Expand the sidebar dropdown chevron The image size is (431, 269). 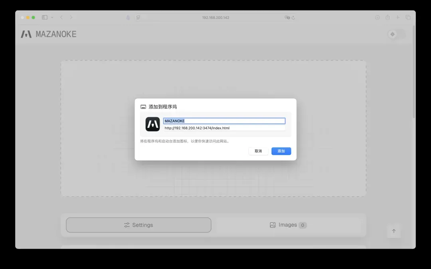pyautogui.click(x=52, y=18)
